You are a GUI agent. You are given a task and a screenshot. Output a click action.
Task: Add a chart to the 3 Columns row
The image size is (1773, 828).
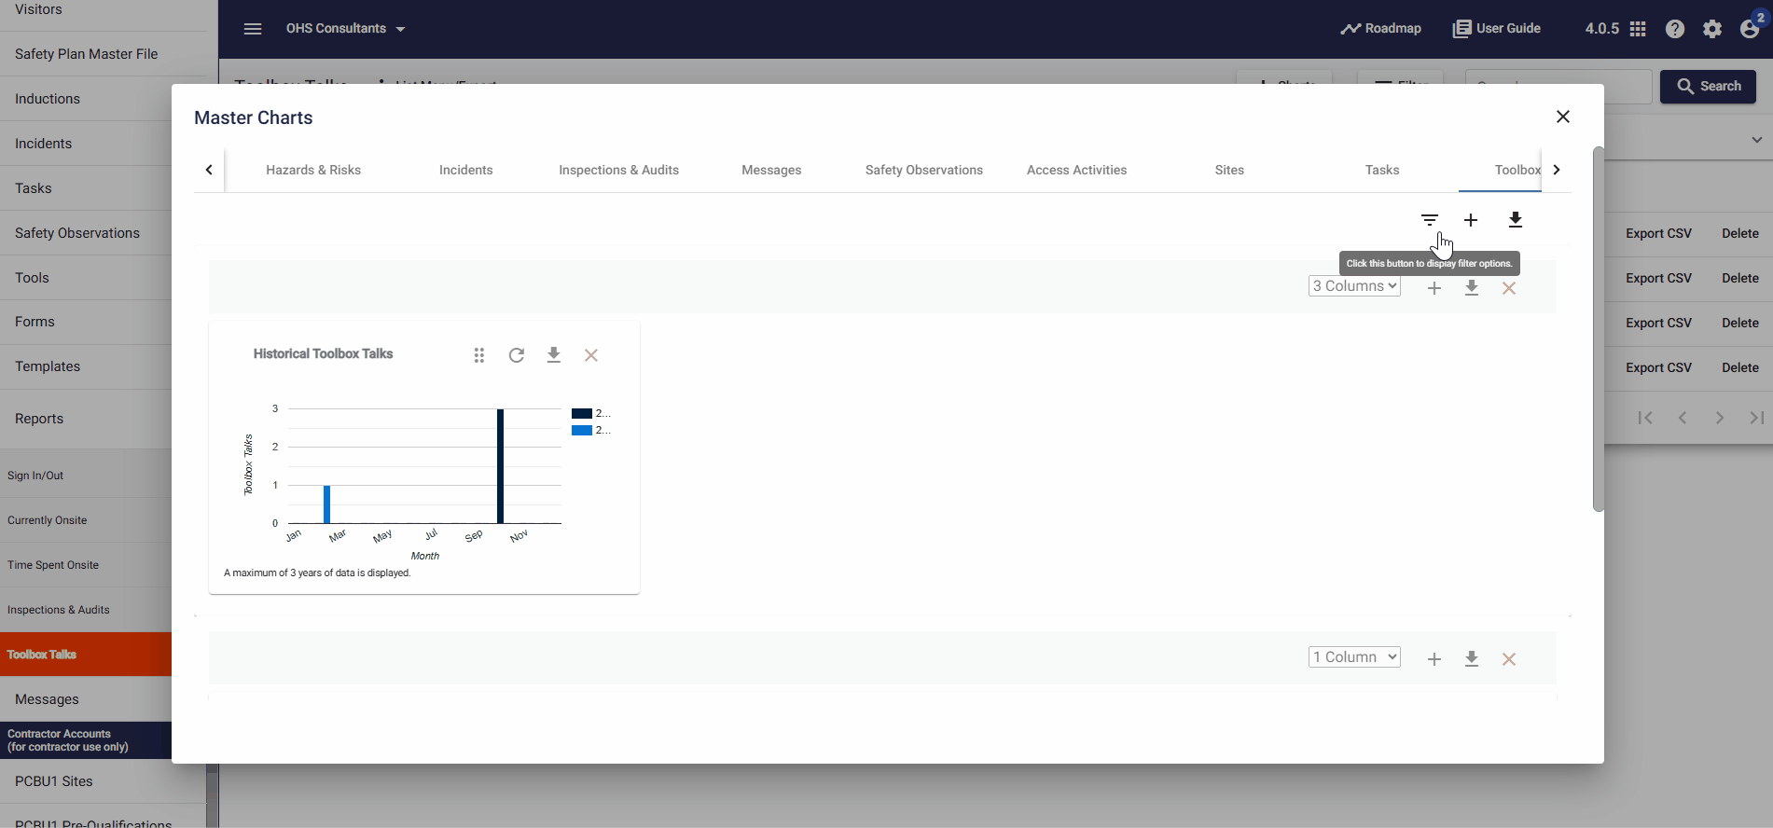pyautogui.click(x=1434, y=288)
